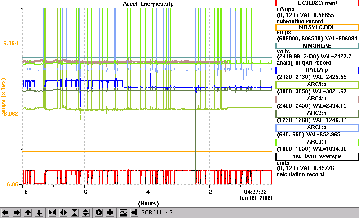Click the uAmps units label

pyautogui.click(x=285, y=9)
